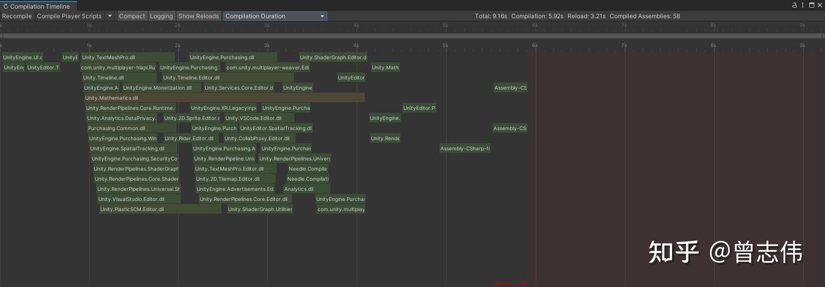
Task: Click the timeline zoom range bar
Action: point(413,36)
